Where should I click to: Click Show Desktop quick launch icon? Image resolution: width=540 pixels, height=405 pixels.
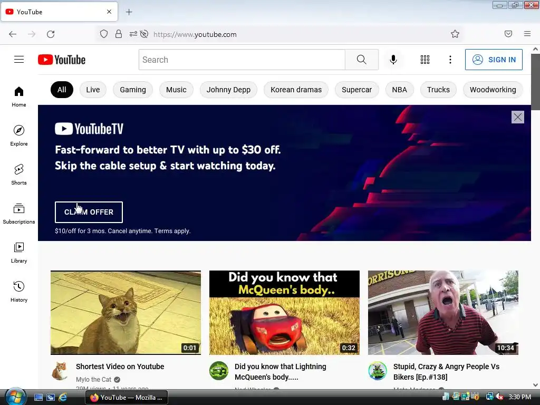tap(38, 397)
